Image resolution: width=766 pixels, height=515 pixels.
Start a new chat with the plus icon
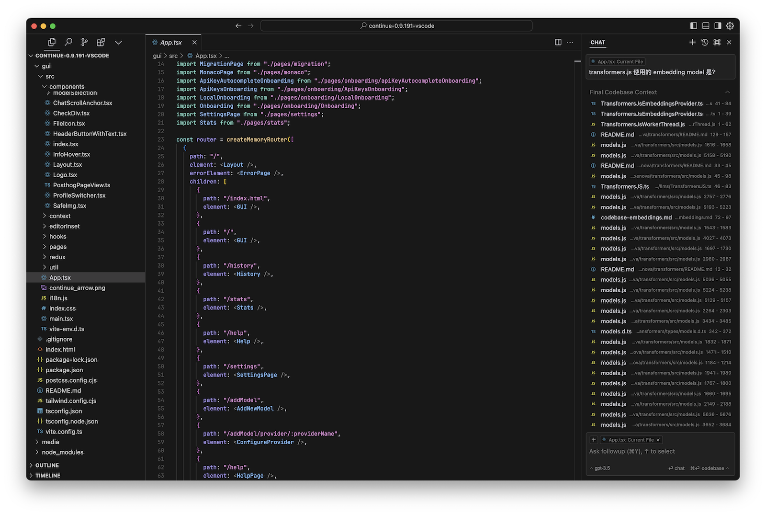(692, 42)
